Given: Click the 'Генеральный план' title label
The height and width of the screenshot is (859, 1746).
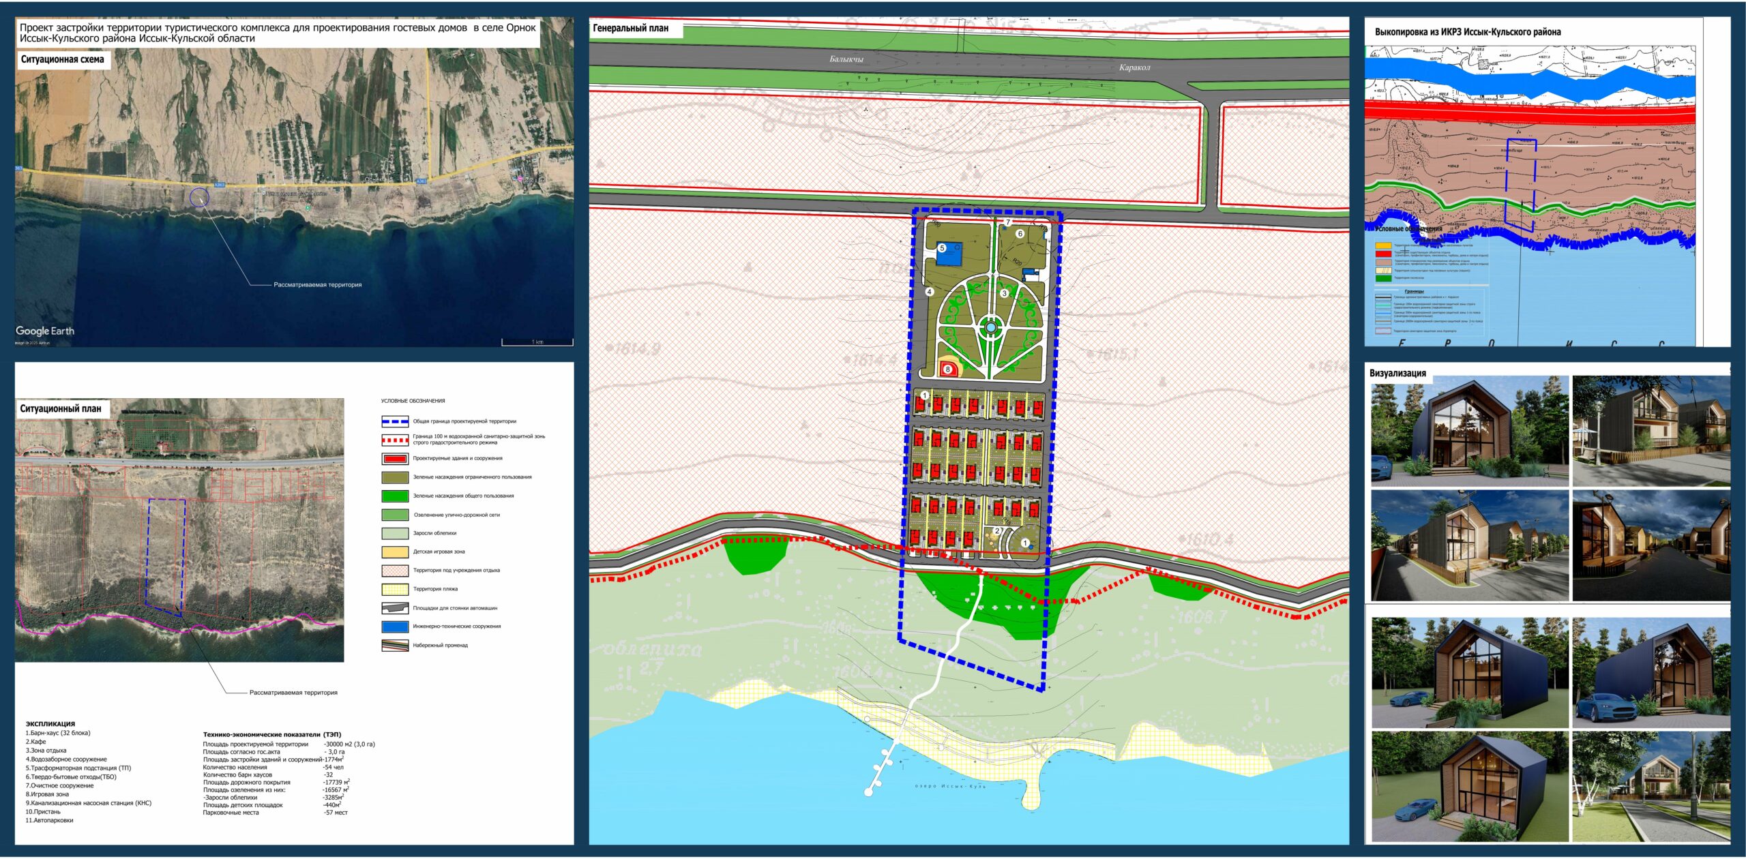Looking at the screenshot, I should point(630,29).
